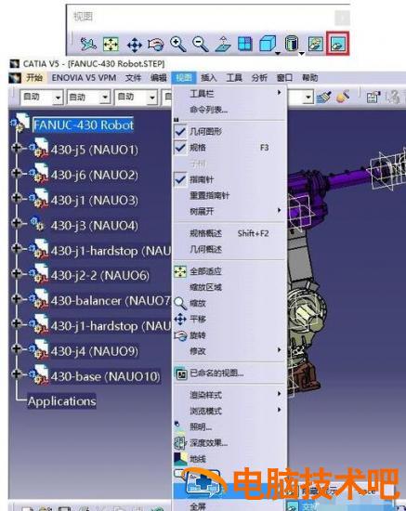The image size is (406, 511).
Task: Select FANUC-430 Robot root node
Action: click(84, 124)
